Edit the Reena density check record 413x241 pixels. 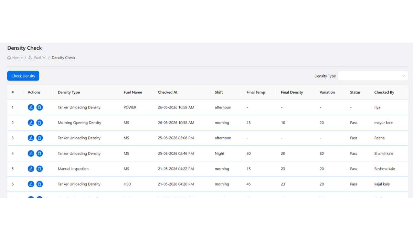tap(31, 138)
